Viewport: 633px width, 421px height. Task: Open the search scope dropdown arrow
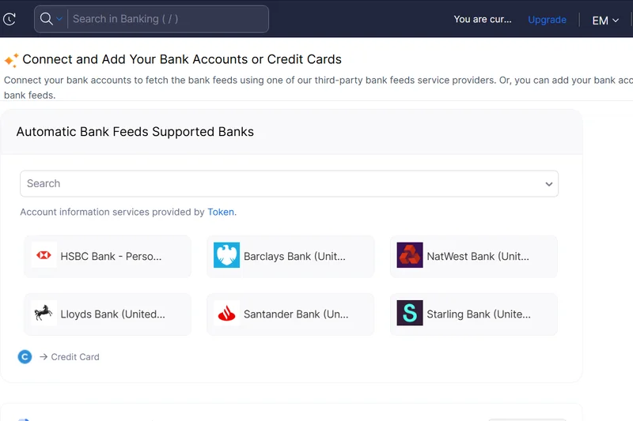(59, 19)
